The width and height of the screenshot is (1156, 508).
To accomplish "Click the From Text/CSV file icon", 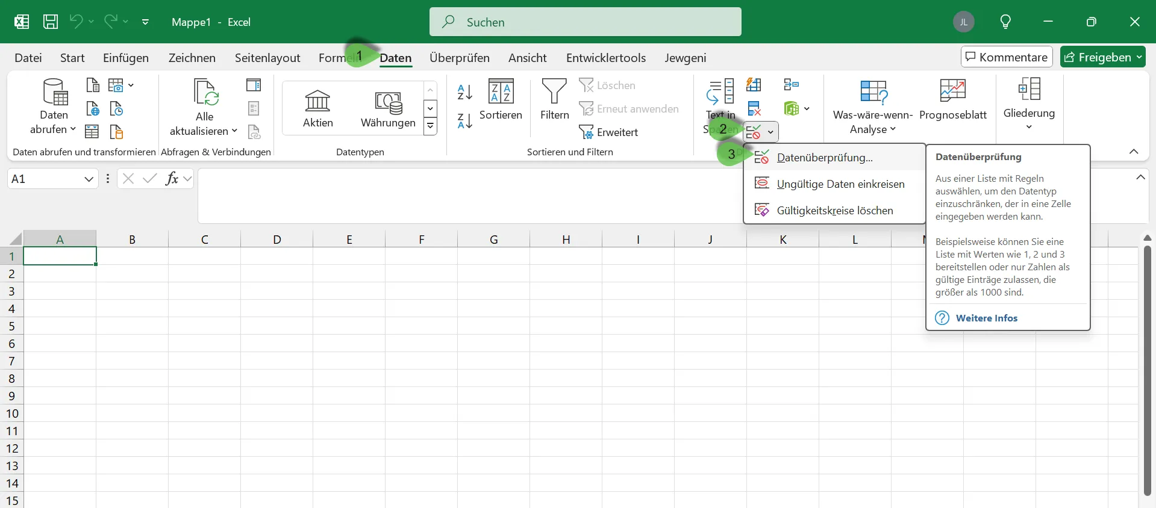I will 93,85.
